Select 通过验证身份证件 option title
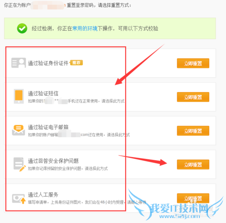 [48, 63]
